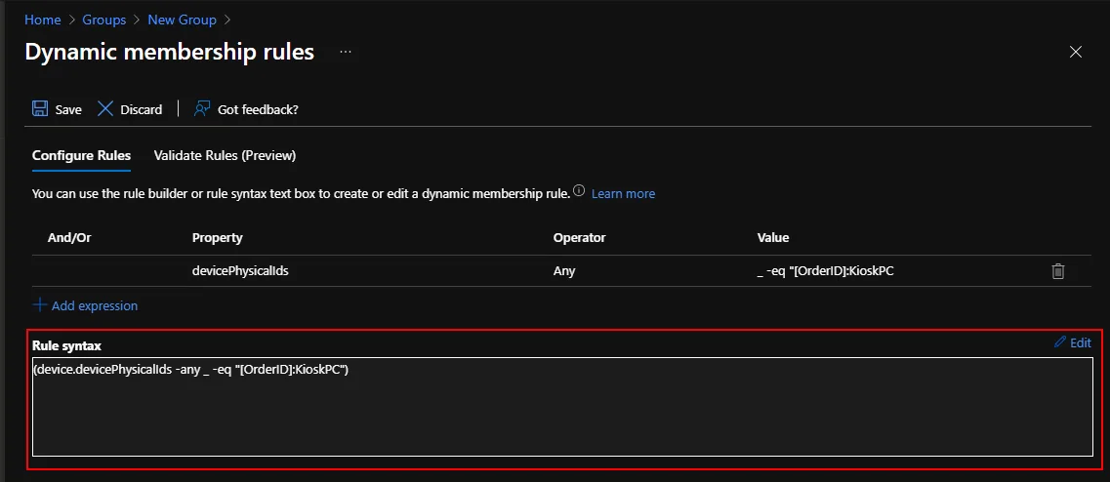Select the Configure Rules tab
The width and height of the screenshot is (1110, 482).
point(81,156)
